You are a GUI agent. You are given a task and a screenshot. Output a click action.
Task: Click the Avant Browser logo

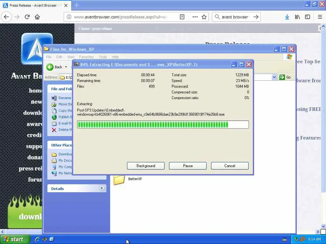point(37,49)
